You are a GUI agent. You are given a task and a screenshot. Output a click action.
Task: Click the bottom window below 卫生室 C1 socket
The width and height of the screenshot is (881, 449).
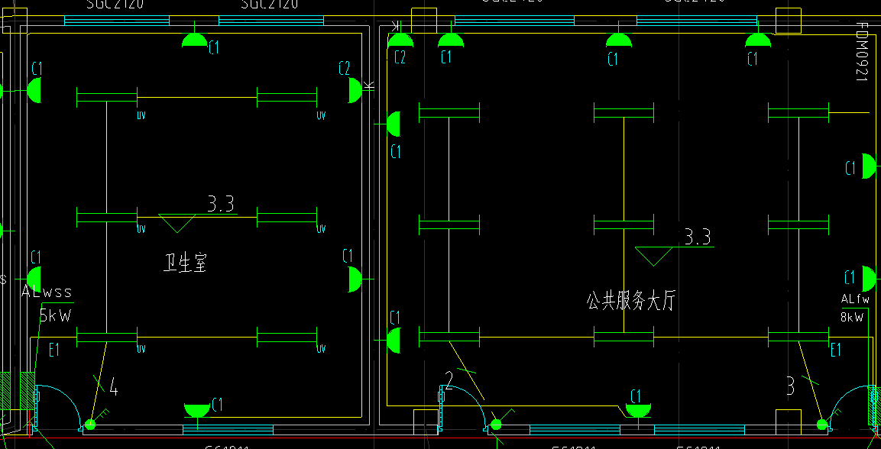(x=228, y=430)
